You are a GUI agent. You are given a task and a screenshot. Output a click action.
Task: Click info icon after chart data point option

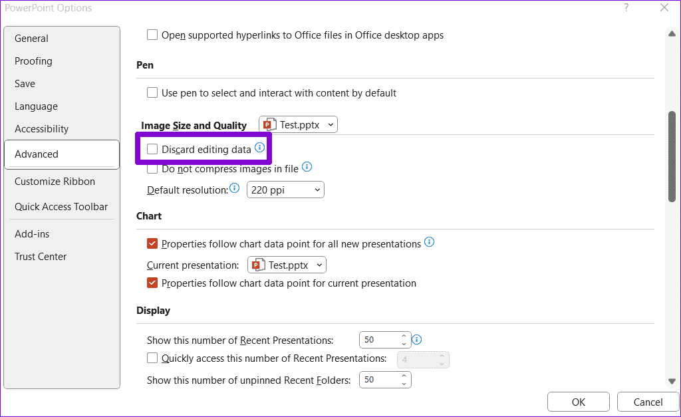click(430, 243)
